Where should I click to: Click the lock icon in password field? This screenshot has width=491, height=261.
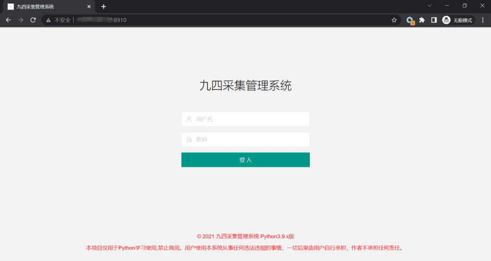click(x=189, y=140)
